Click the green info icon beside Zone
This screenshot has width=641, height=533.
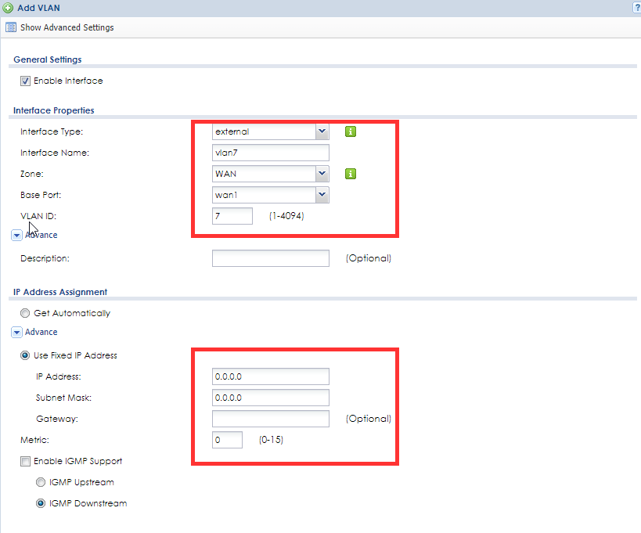pos(351,174)
